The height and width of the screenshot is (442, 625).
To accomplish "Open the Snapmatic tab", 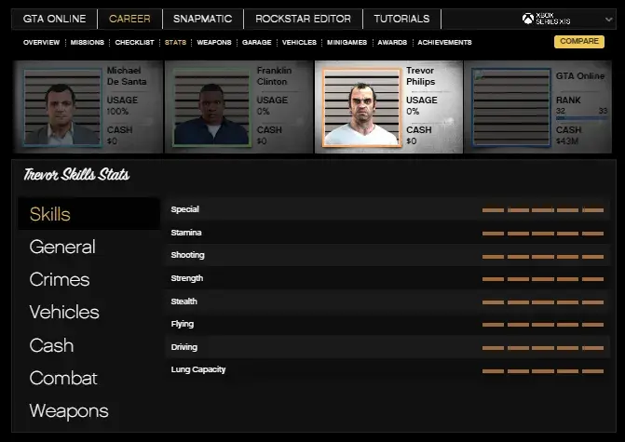I will (202, 19).
